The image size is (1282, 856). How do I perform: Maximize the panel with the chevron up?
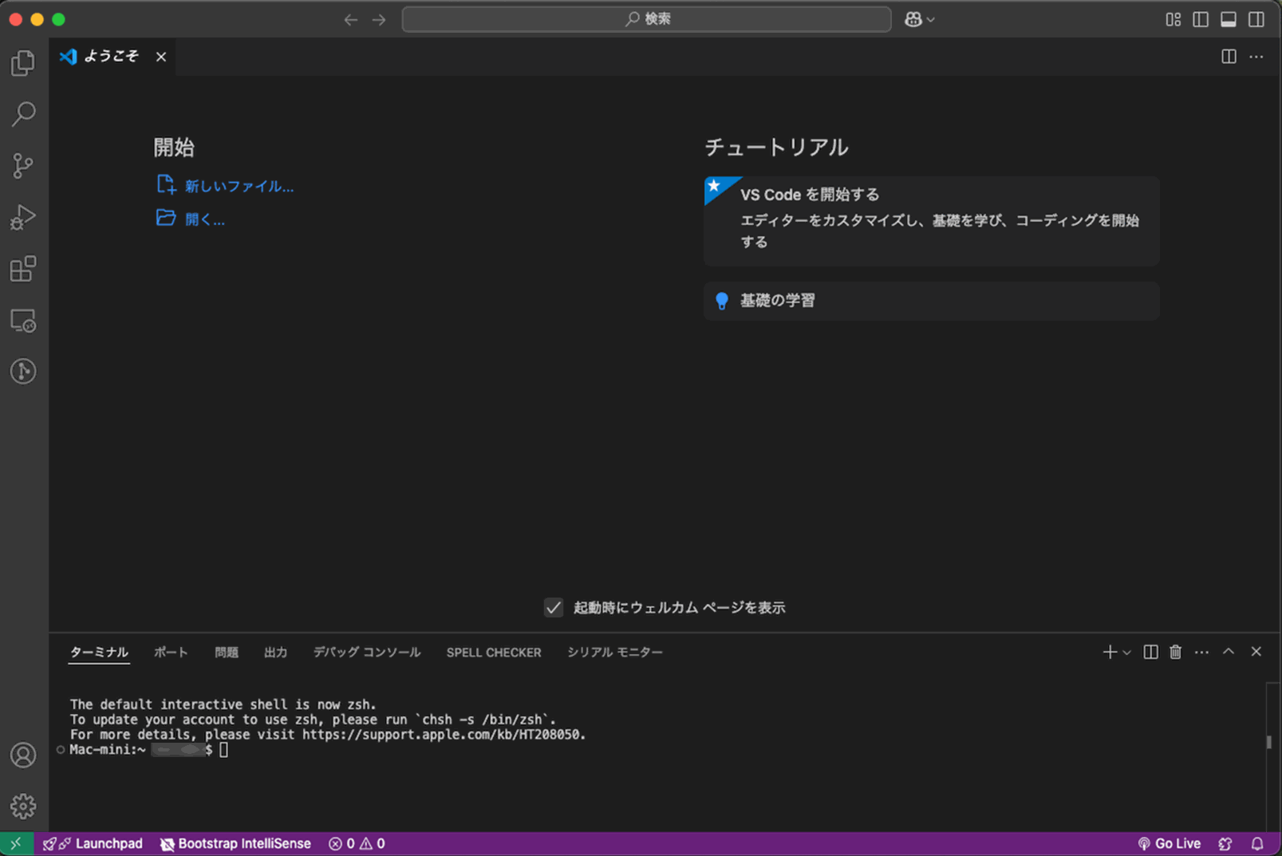pos(1229,652)
